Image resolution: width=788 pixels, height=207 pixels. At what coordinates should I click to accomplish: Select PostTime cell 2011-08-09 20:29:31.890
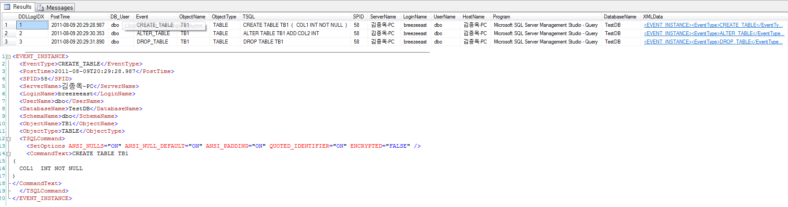click(78, 42)
